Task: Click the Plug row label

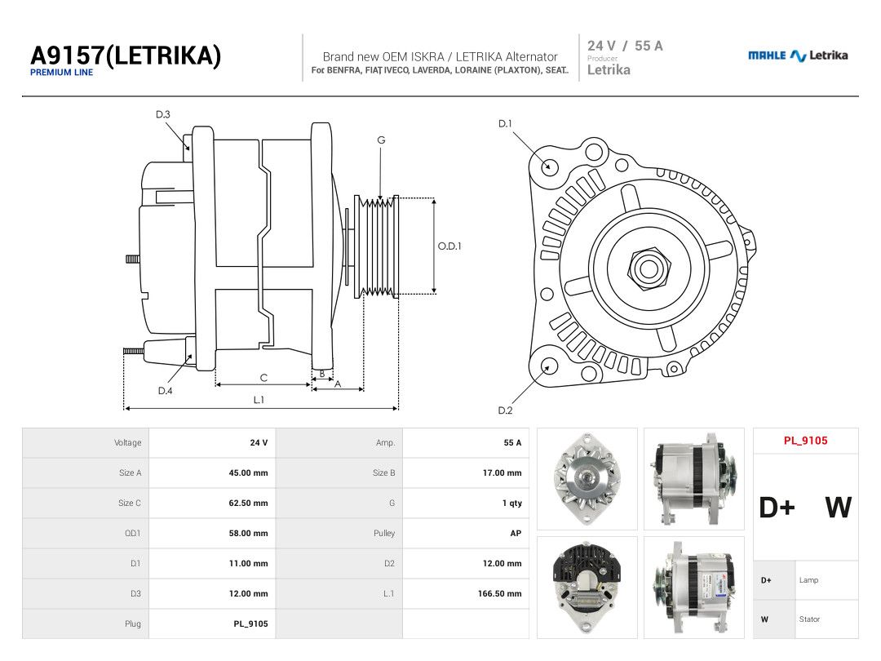Action: 133,624
